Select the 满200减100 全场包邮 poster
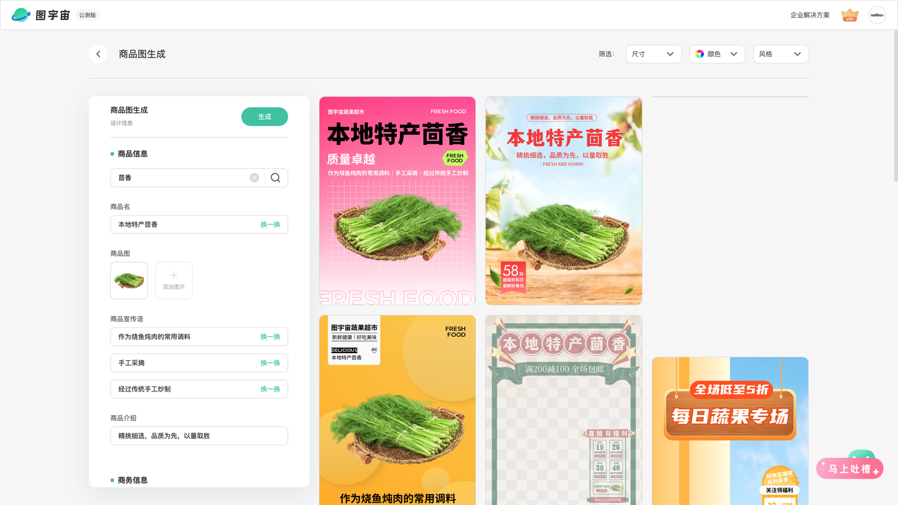Screen dimensions: 898x505 click(x=563, y=410)
